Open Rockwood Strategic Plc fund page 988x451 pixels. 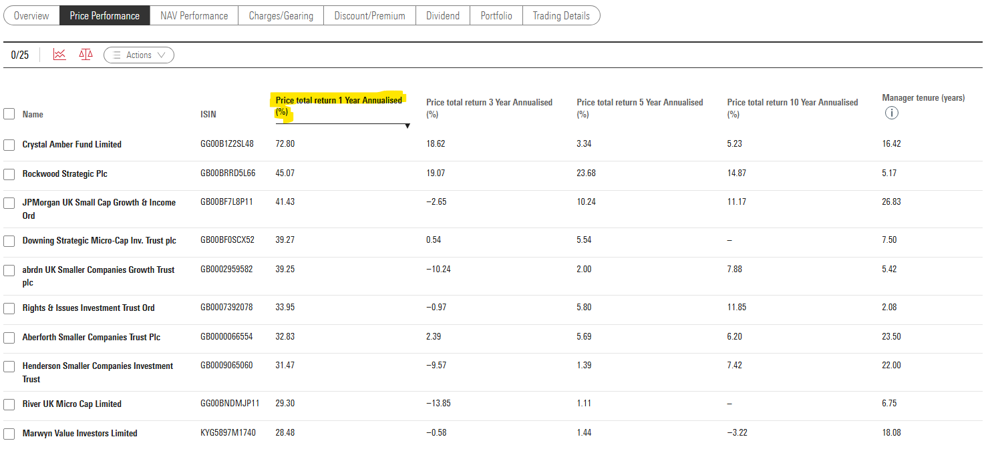coord(65,173)
